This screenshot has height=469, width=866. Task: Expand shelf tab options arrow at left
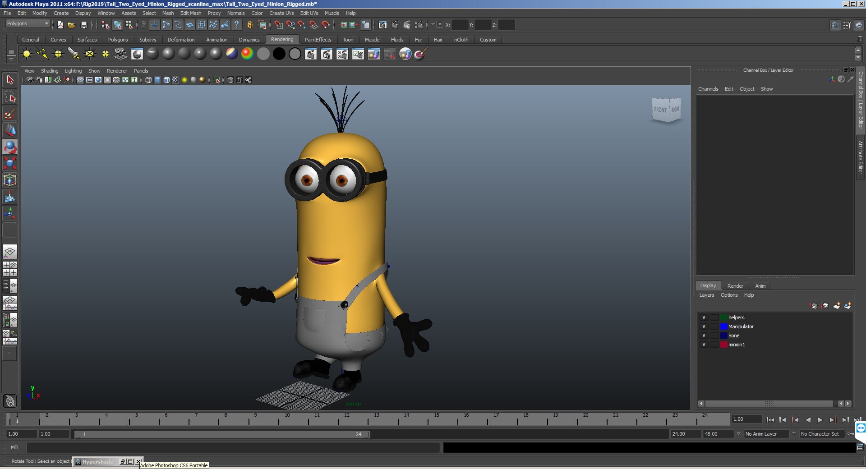pyautogui.click(x=11, y=59)
